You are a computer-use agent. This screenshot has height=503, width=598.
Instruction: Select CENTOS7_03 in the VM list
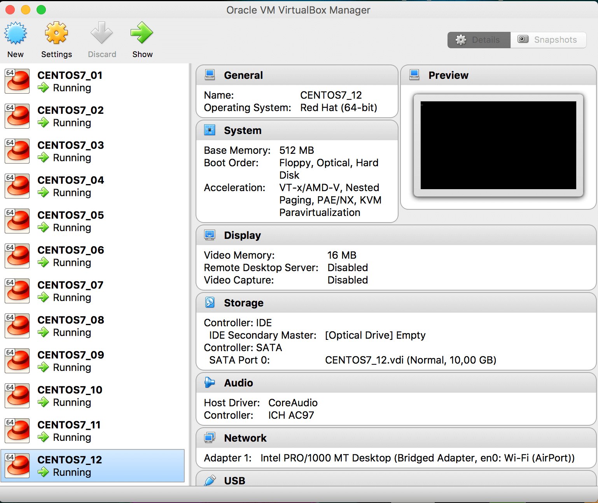[x=93, y=151]
